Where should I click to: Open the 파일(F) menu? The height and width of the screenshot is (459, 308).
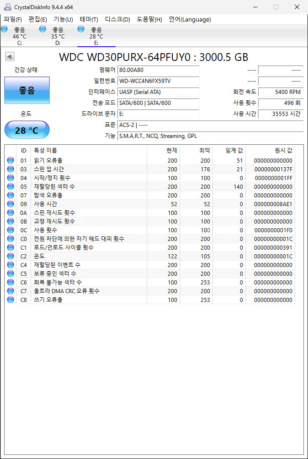13,20
